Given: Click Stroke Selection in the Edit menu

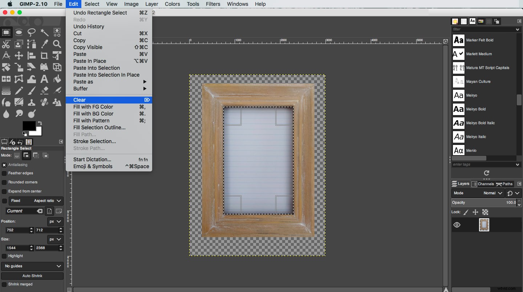Looking at the screenshot, I should 94,141.
